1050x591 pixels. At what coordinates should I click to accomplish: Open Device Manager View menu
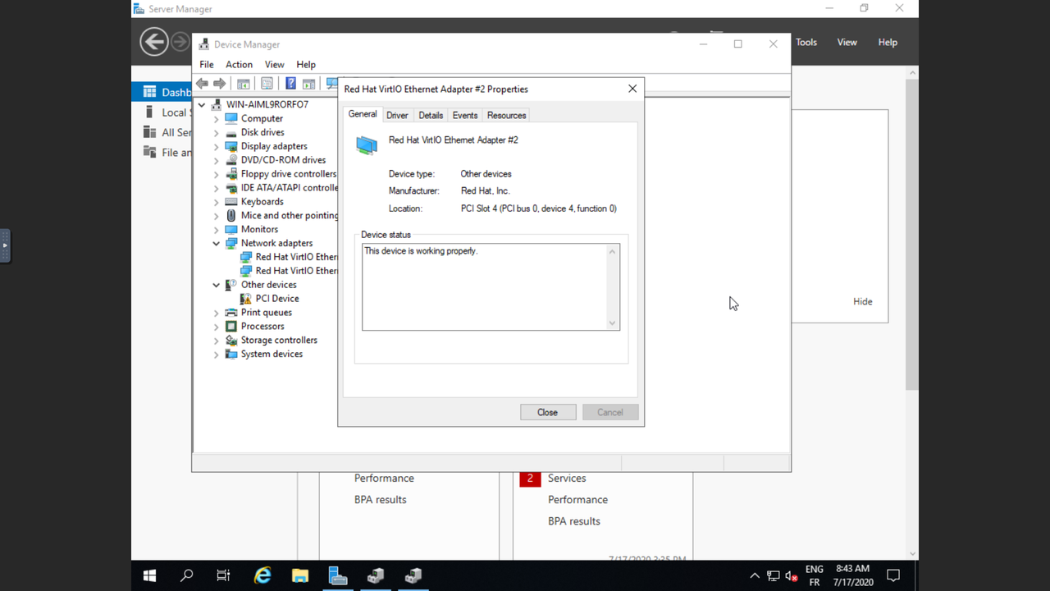pos(274,65)
